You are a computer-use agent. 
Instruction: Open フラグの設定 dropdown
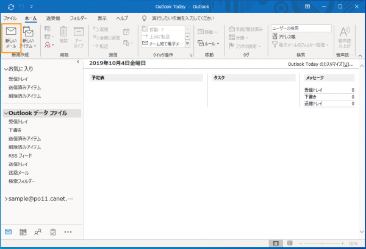coord(245,46)
